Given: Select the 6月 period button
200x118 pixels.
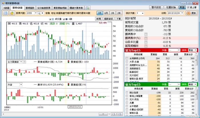Looking at the screenshot, I should (106, 13).
